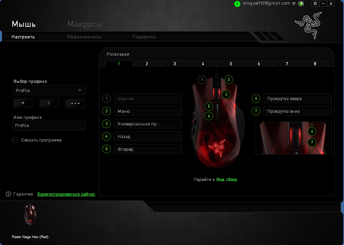Open the Назад button assignment
The width and height of the screenshot is (344, 245).
[148, 136]
